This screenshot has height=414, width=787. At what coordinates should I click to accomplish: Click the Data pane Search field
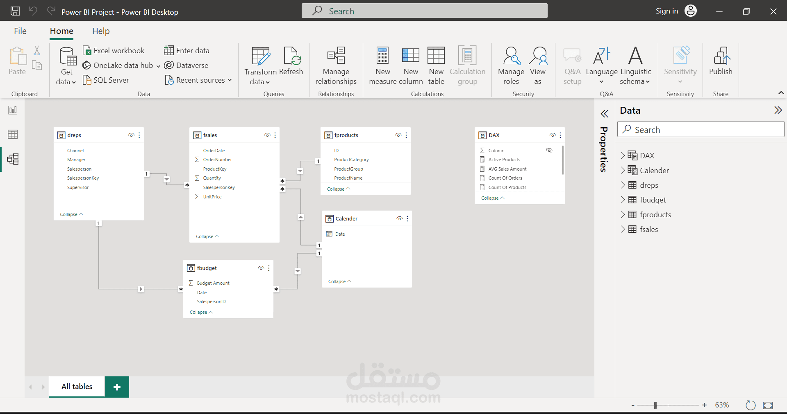coord(701,130)
